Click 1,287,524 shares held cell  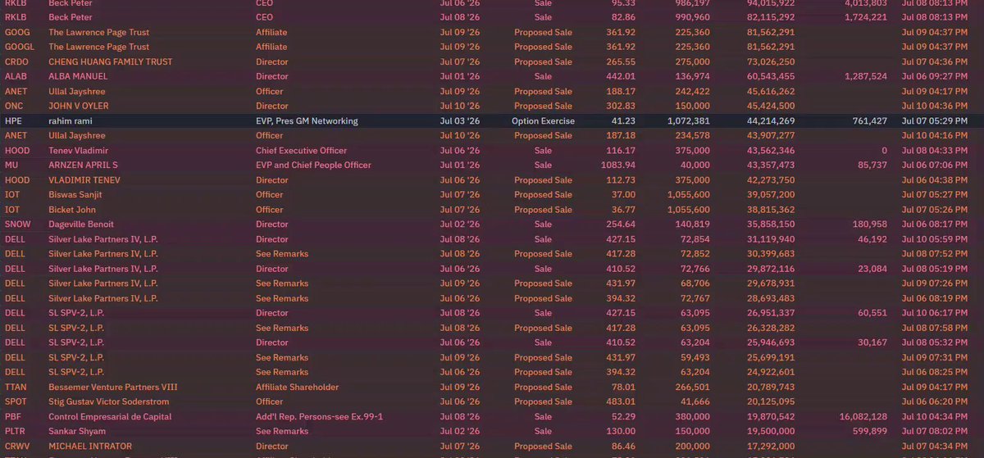[x=864, y=76]
